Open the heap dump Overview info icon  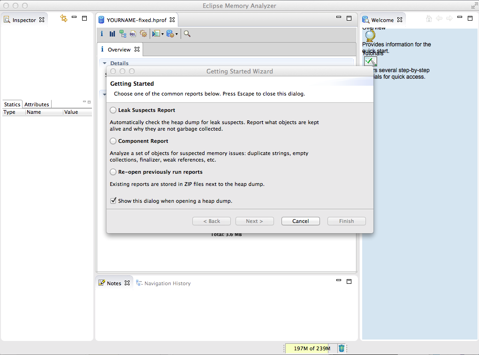[x=102, y=34]
